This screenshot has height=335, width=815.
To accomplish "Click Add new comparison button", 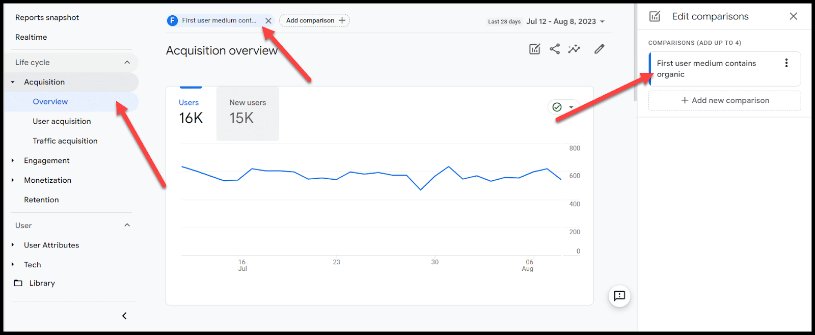I will (724, 100).
